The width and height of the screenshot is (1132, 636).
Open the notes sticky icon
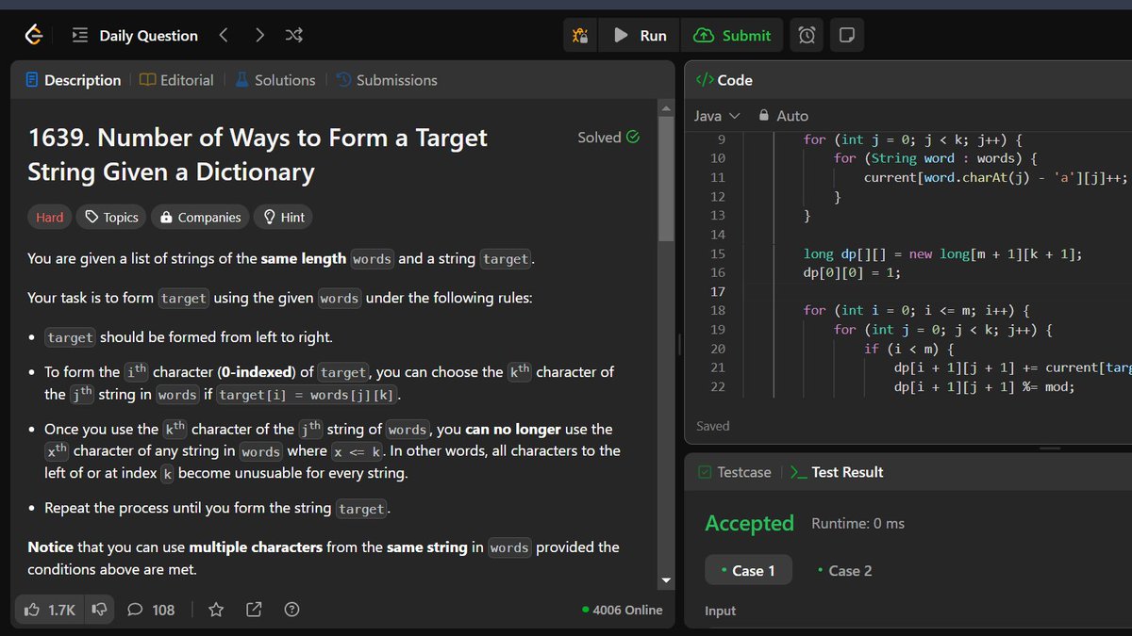[x=846, y=36]
